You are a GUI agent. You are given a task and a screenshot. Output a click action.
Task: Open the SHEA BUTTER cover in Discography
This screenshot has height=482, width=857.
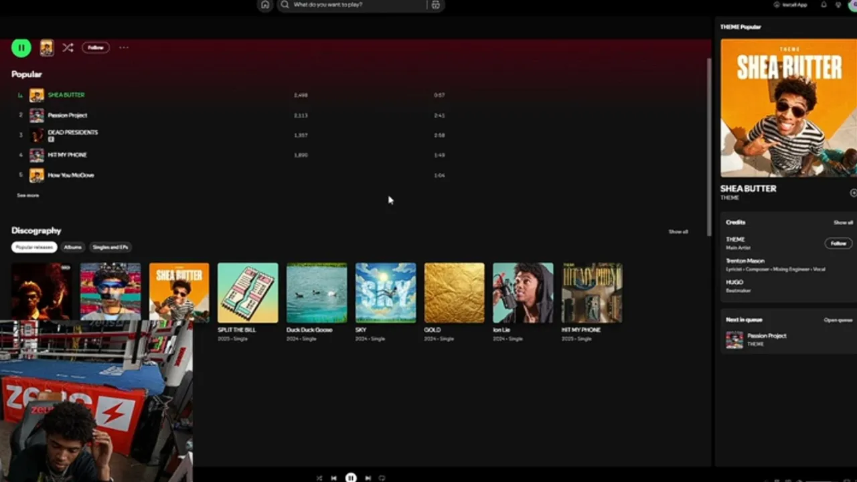coord(179,292)
